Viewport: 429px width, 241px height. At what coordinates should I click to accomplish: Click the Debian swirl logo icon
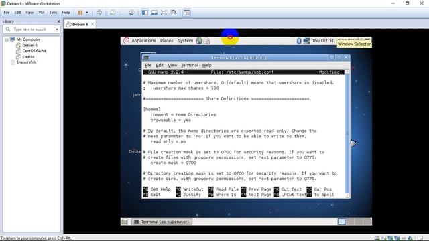tap(126, 41)
